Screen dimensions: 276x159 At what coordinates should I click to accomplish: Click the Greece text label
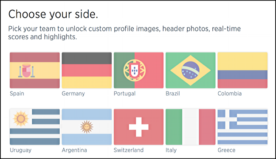point(226,150)
